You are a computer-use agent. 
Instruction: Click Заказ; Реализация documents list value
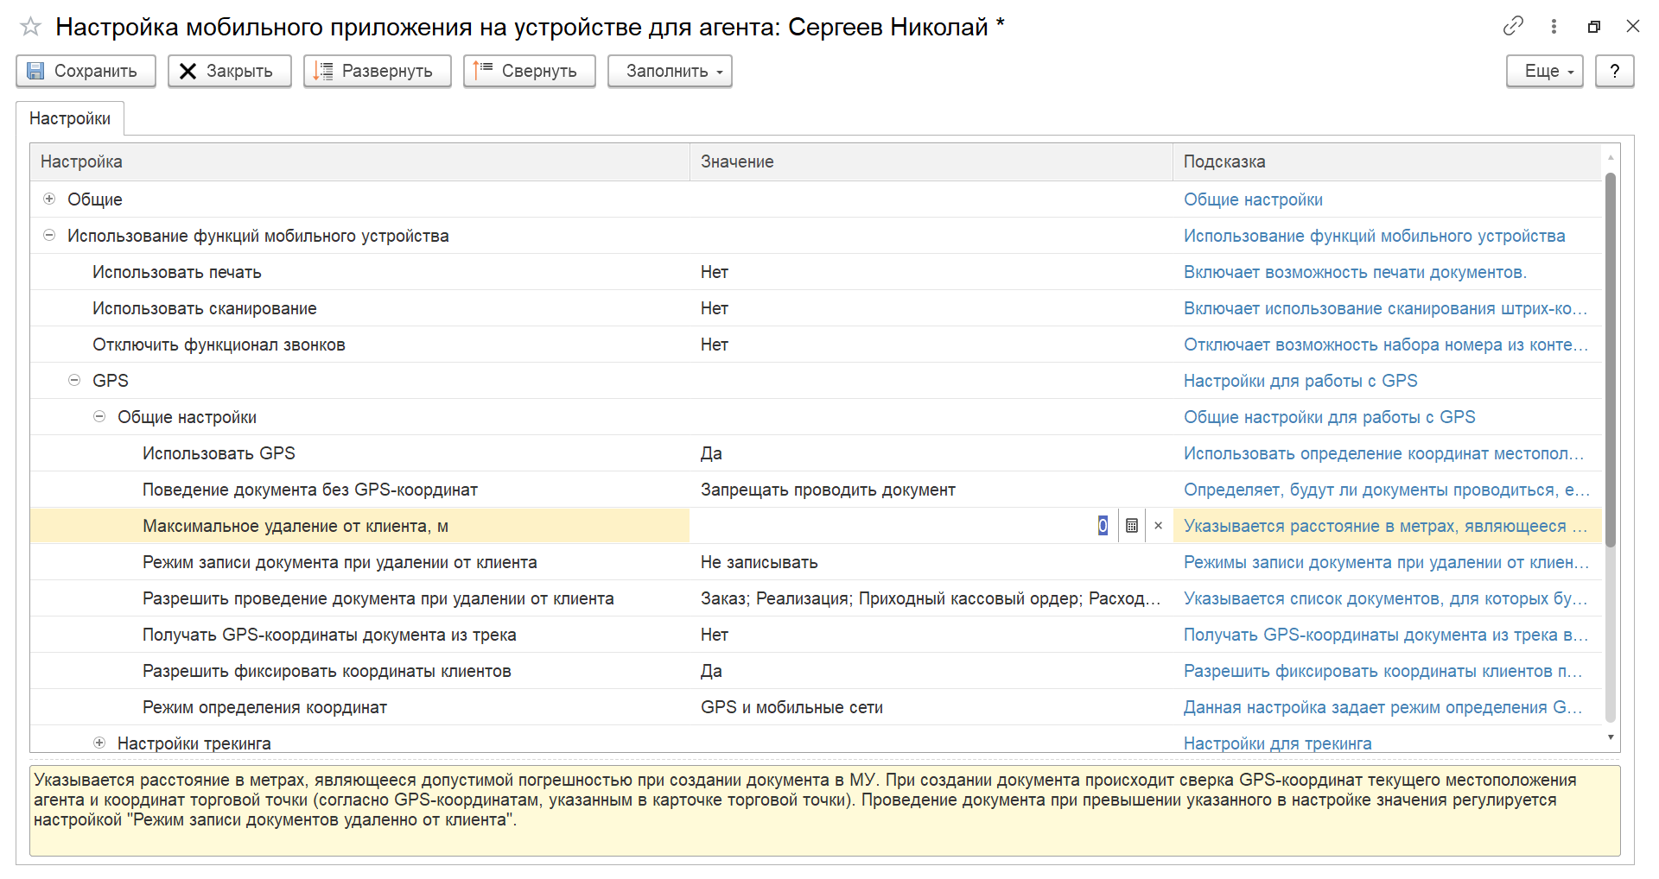click(x=931, y=598)
